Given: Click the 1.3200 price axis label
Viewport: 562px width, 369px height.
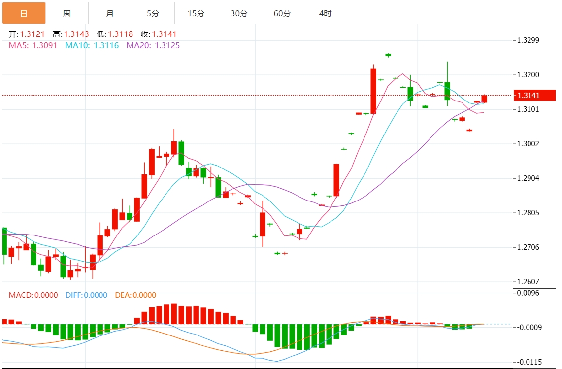Looking at the screenshot, I should pos(528,74).
